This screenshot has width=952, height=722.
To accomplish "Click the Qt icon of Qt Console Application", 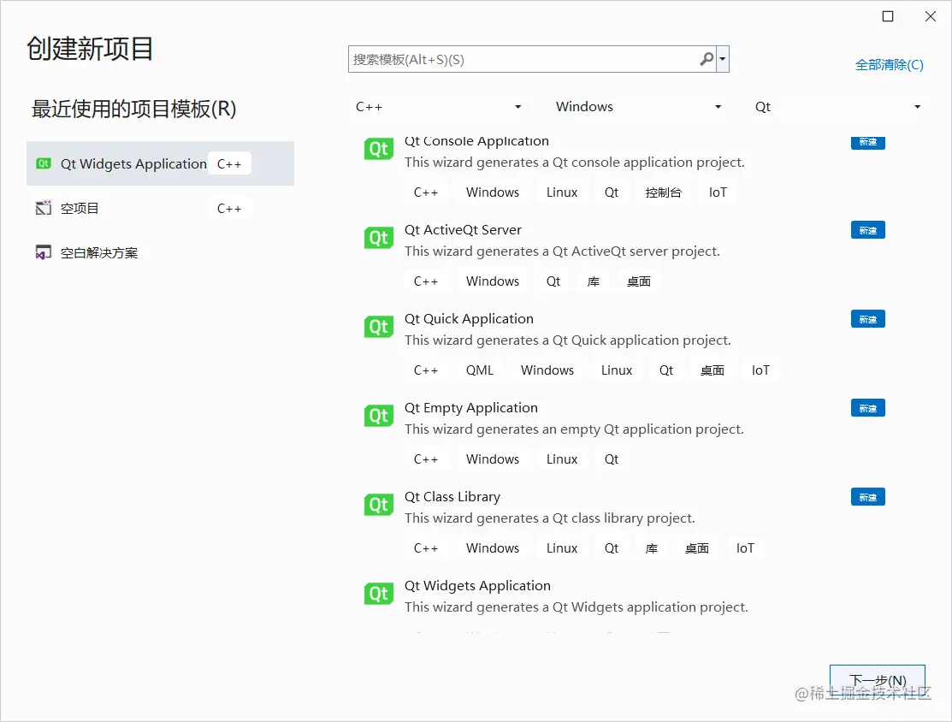I will (378, 149).
